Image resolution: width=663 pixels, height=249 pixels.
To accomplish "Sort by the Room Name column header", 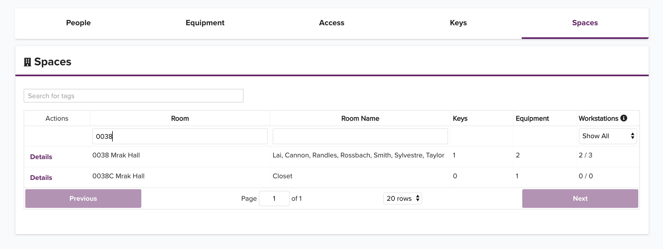I will 360,118.
